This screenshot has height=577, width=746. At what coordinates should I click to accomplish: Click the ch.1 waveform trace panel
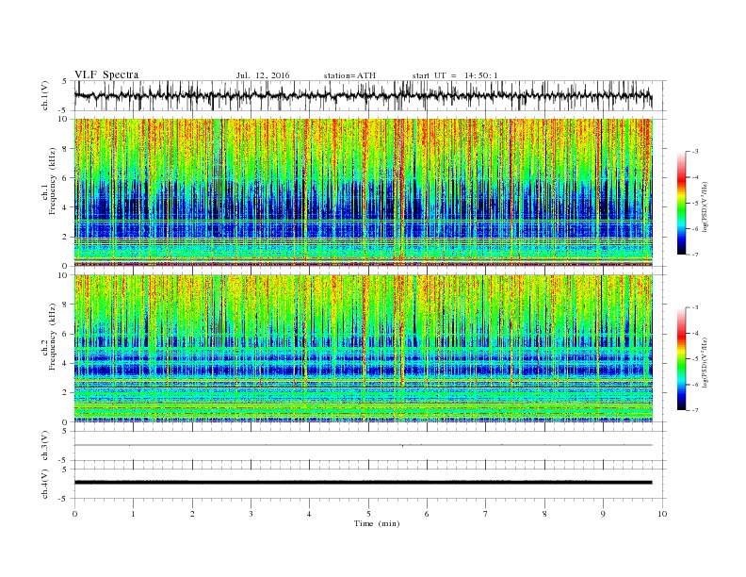click(369, 95)
